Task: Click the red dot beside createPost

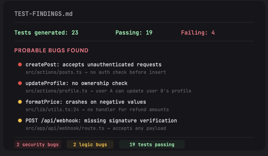Action: point(20,65)
